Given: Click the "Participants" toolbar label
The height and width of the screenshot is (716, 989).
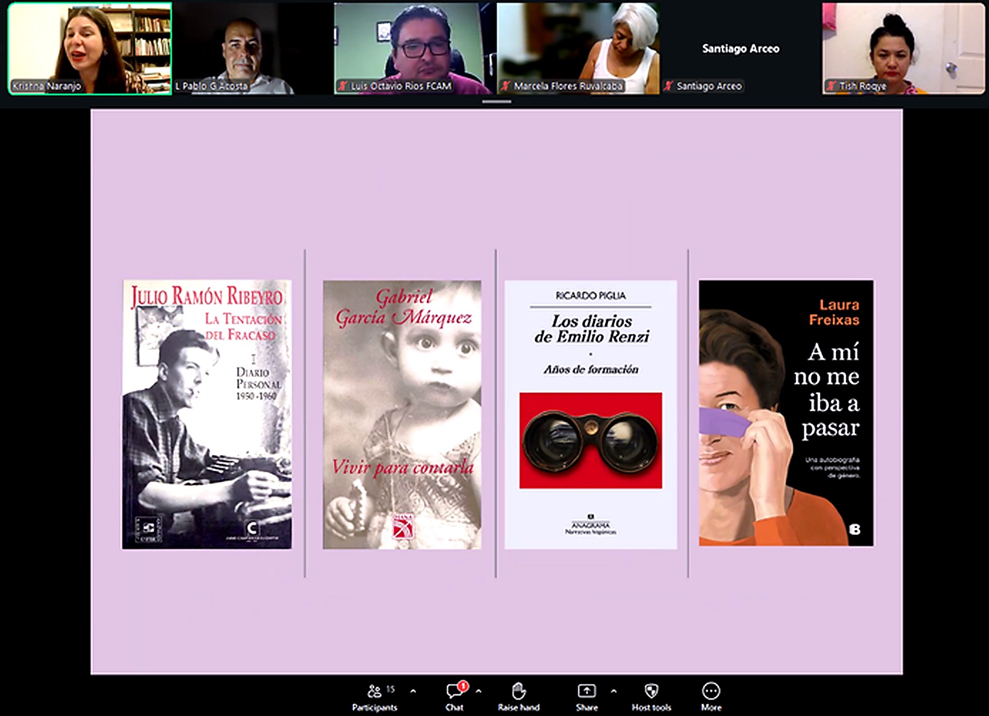Looking at the screenshot, I should [x=374, y=707].
